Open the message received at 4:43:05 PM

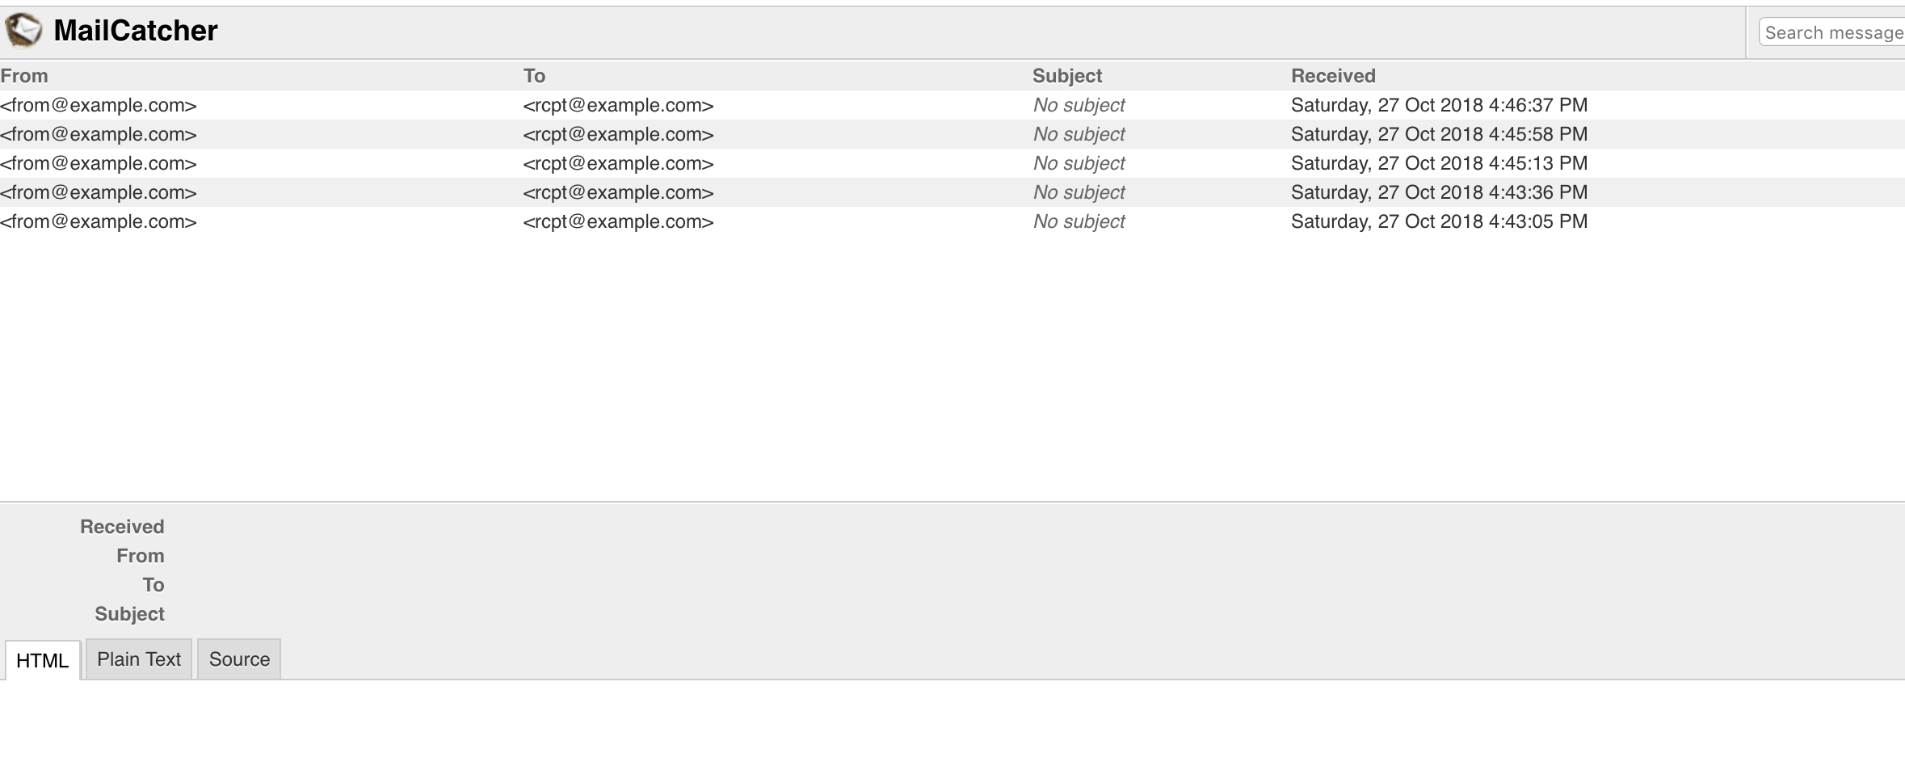tap(952, 221)
